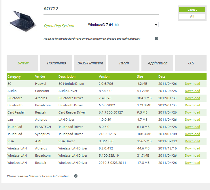Click the VGA category cell

click(11, 141)
